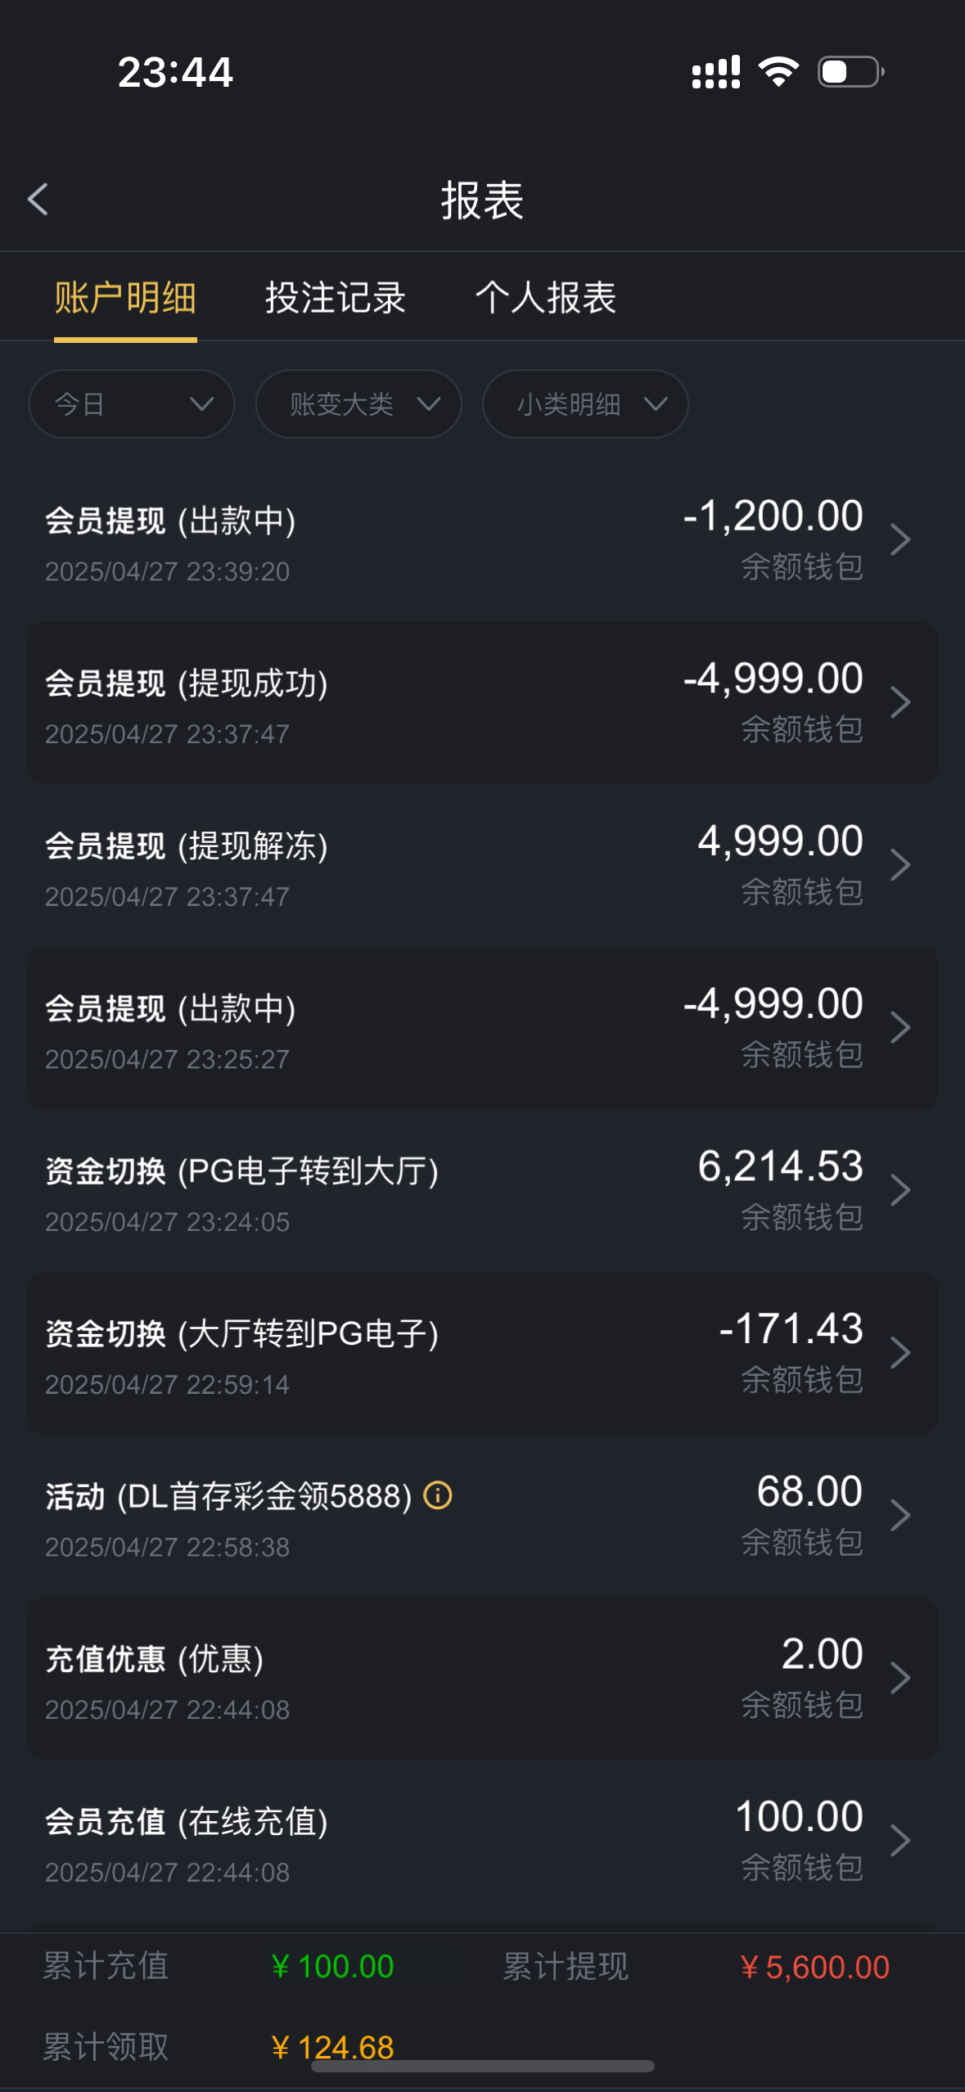Tap chevron on 提现成功 -4,999.00 row

[900, 702]
